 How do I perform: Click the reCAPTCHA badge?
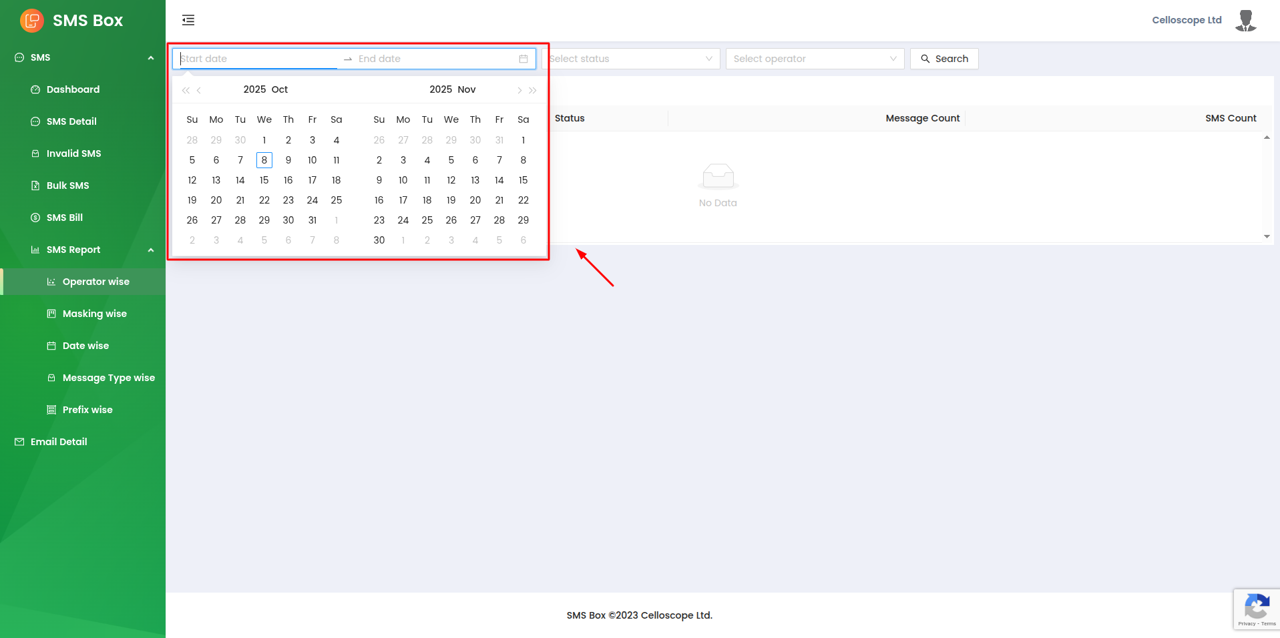point(1256,609)
